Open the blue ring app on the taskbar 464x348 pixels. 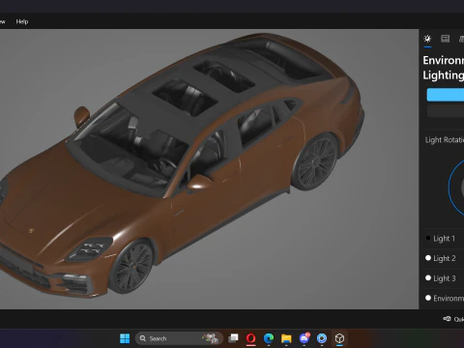pos(322,338)
